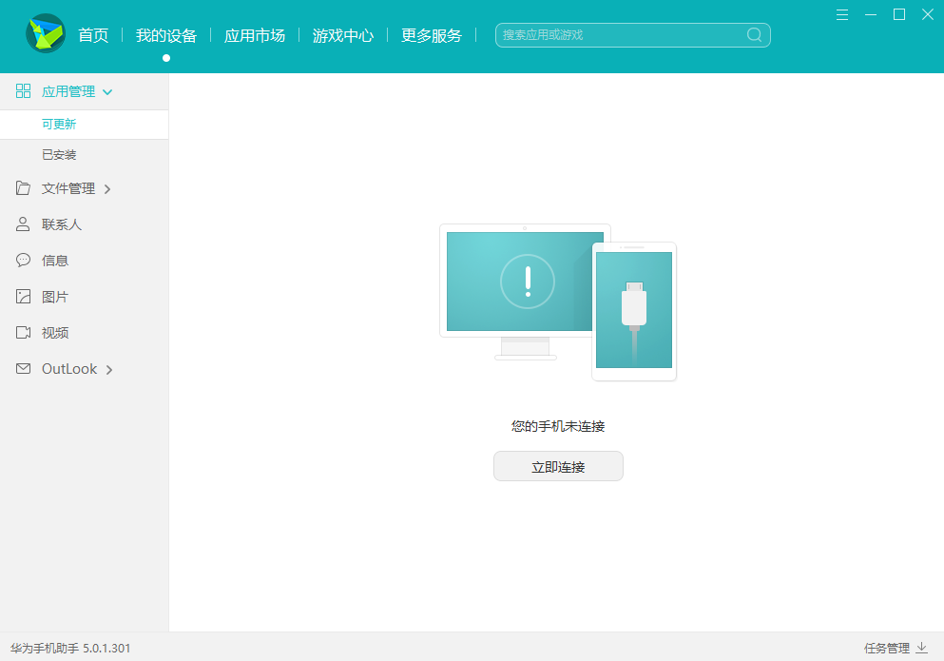Click the HiSuite logo in top-left corner
944x661 pixels.
(45, 34)
